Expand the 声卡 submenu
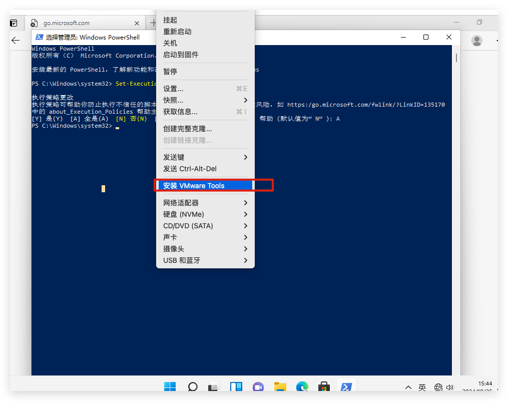Image resolution: width=508 pixels, height=401 pixels. [205, 237]
